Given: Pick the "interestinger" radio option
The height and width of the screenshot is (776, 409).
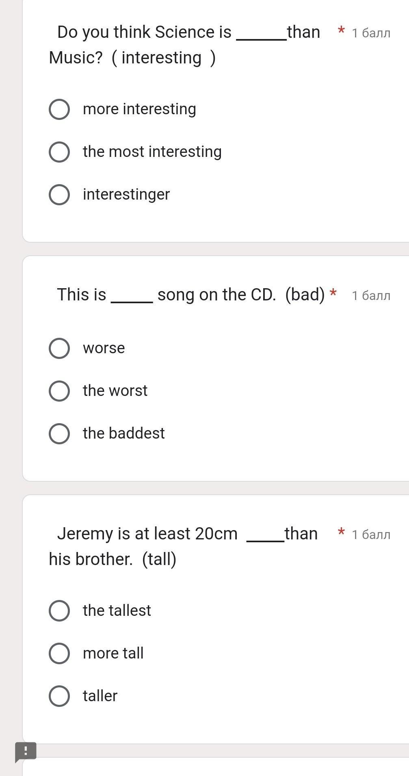Looking at the screenshot, I should click(x=59, y=195).
